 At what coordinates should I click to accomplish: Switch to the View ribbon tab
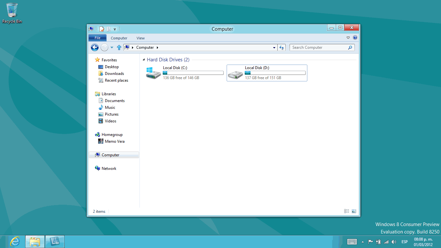pos(140,38)
